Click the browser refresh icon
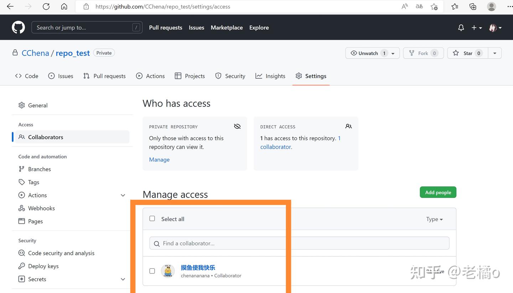Image resolution: width=513 pixels, height=293 pixels. (46, 6)
